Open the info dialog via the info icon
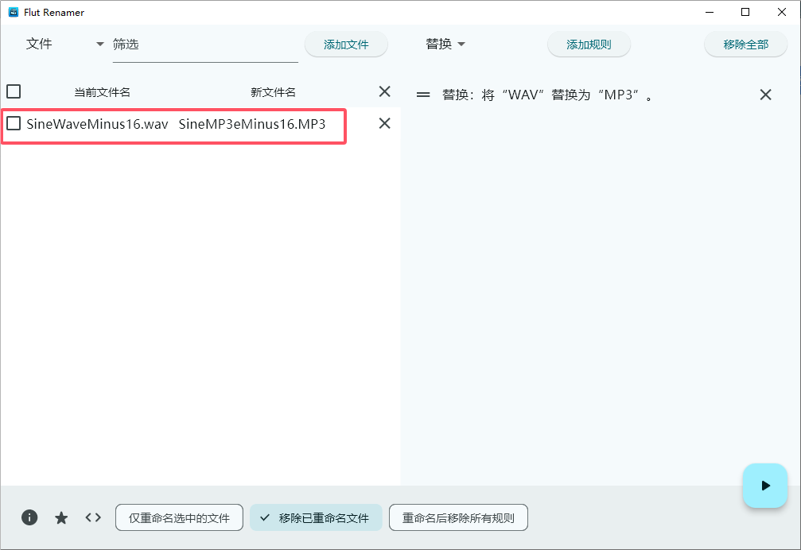 29,517
